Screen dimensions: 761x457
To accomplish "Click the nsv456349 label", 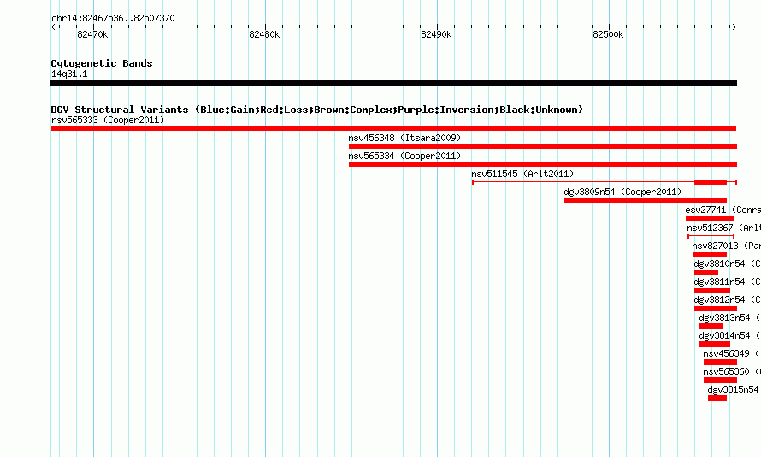I will tap(731, 353).
